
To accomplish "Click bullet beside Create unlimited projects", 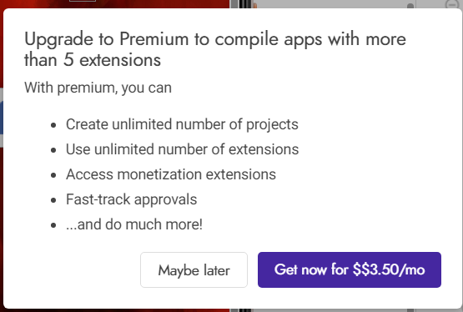I will [x=53, y=125].
